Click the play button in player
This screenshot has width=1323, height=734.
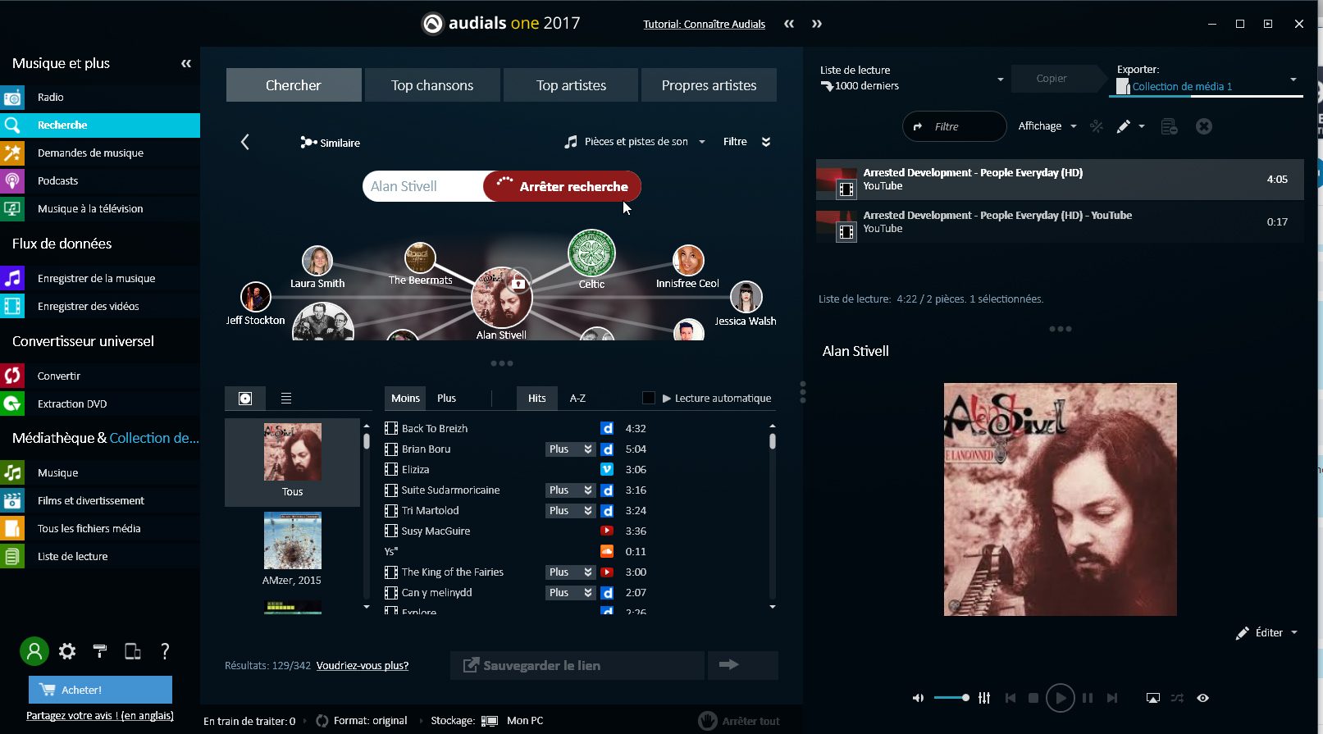point(1061,698)
